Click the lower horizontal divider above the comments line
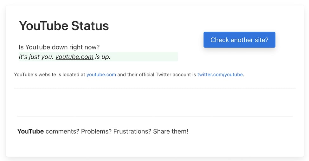Viewport: 309px width, 161px height. pos(155,116)
